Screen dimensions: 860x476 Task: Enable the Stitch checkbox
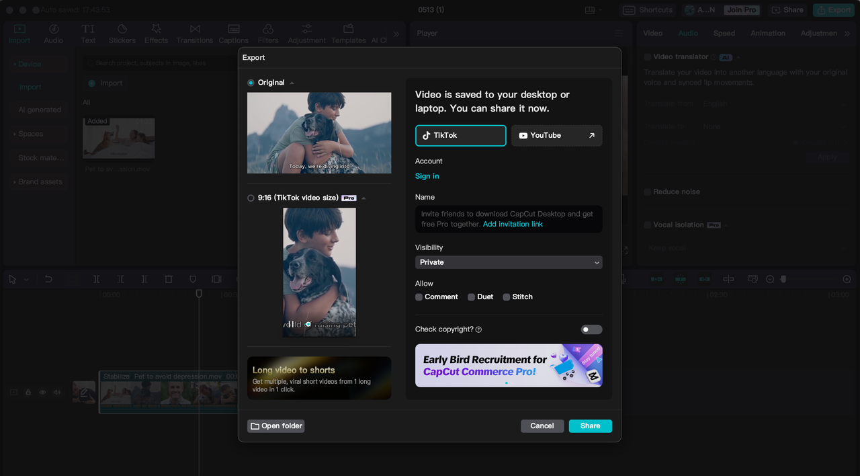point(507,297)
